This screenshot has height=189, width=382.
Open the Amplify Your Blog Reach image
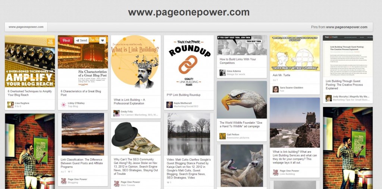click(30, 61)
